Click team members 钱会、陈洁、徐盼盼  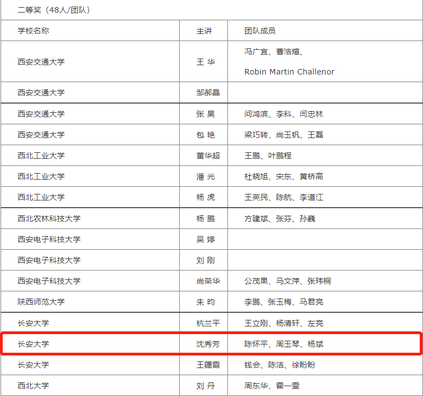click(279, 365)
